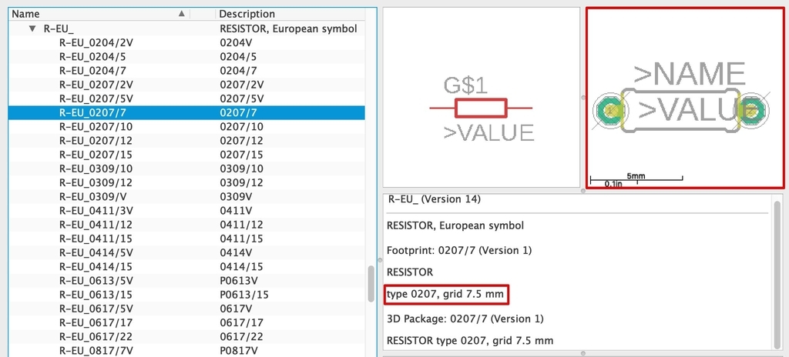Image resolution: width=789 pixels, height=357 pixels.
Task: Click the P0613V description cell
Action: 239,281
